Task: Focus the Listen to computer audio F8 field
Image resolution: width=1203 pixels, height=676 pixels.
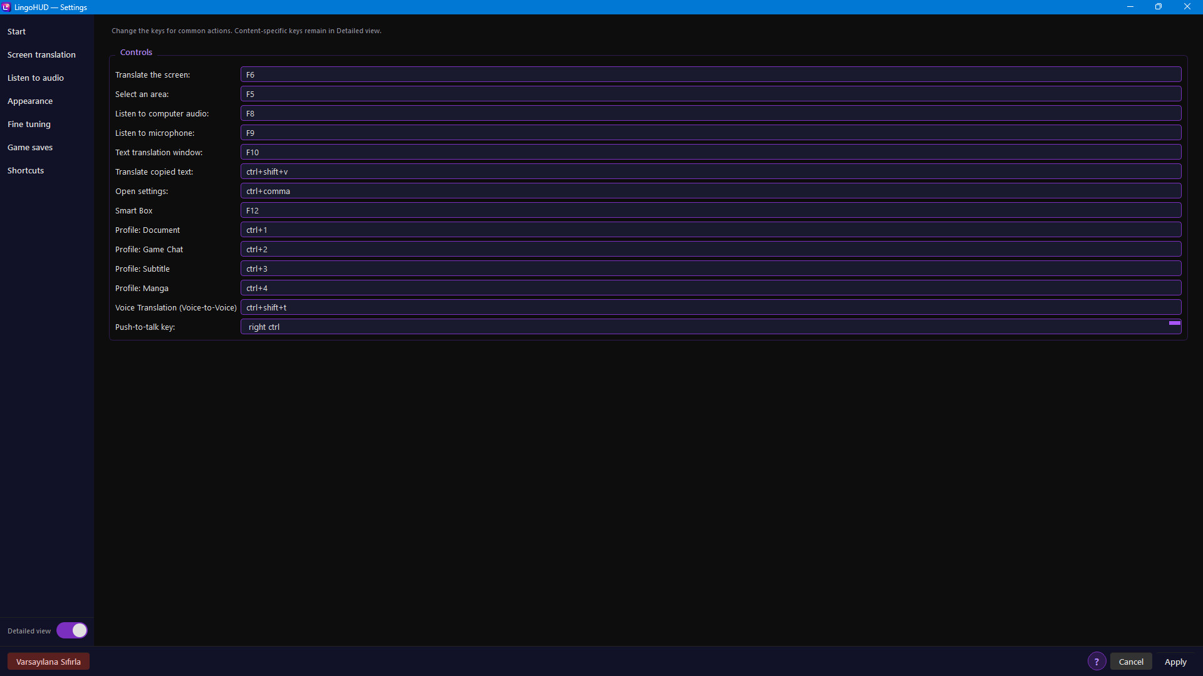Action: (x=711, y=113)
